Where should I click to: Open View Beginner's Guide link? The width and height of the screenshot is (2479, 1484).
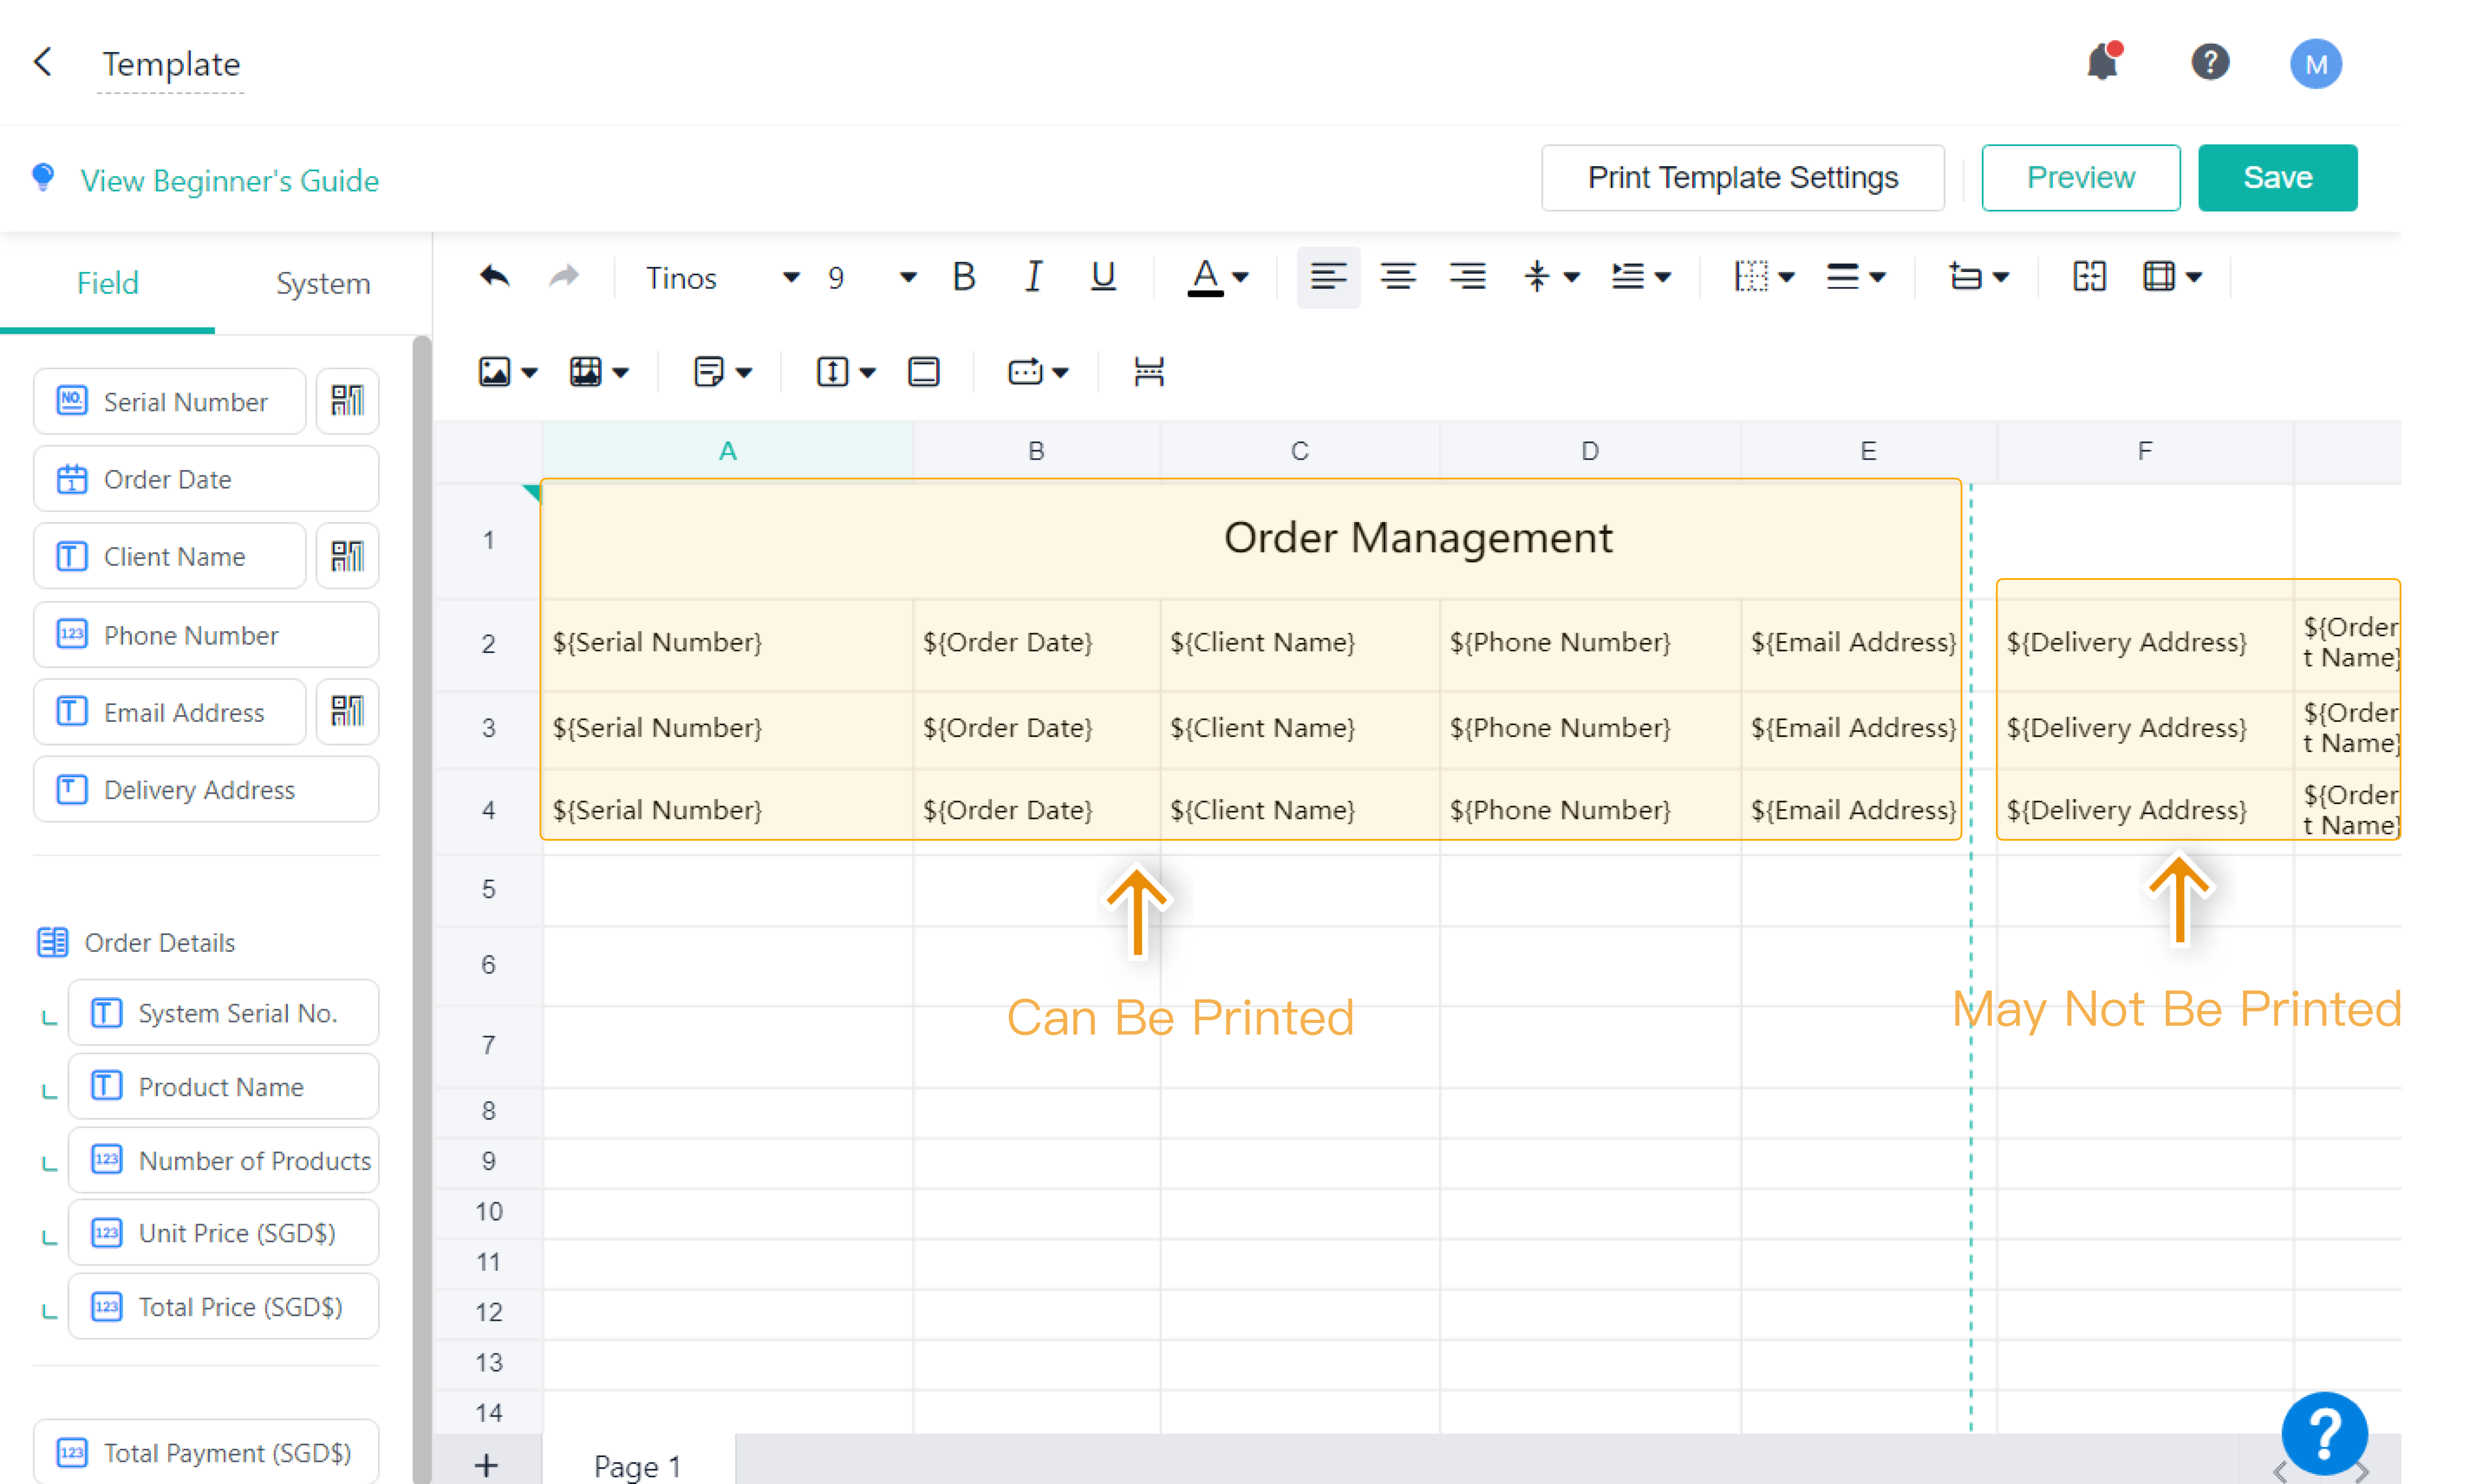pos(229,181)
